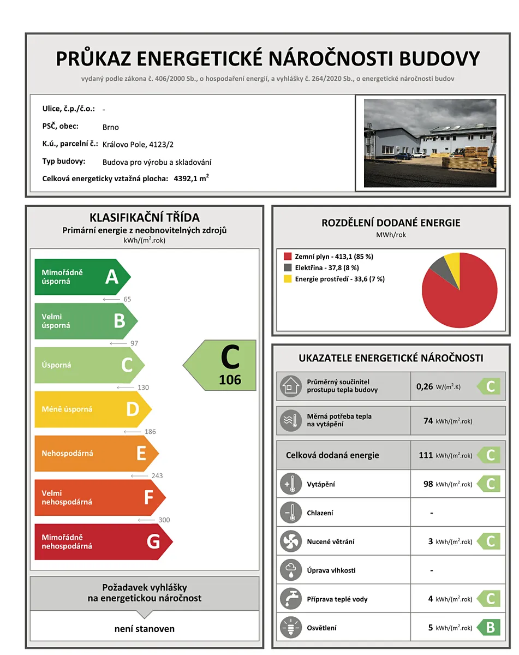
Task: Click the yellow Energie prostředí legend swatch
Action: (288, 279)
